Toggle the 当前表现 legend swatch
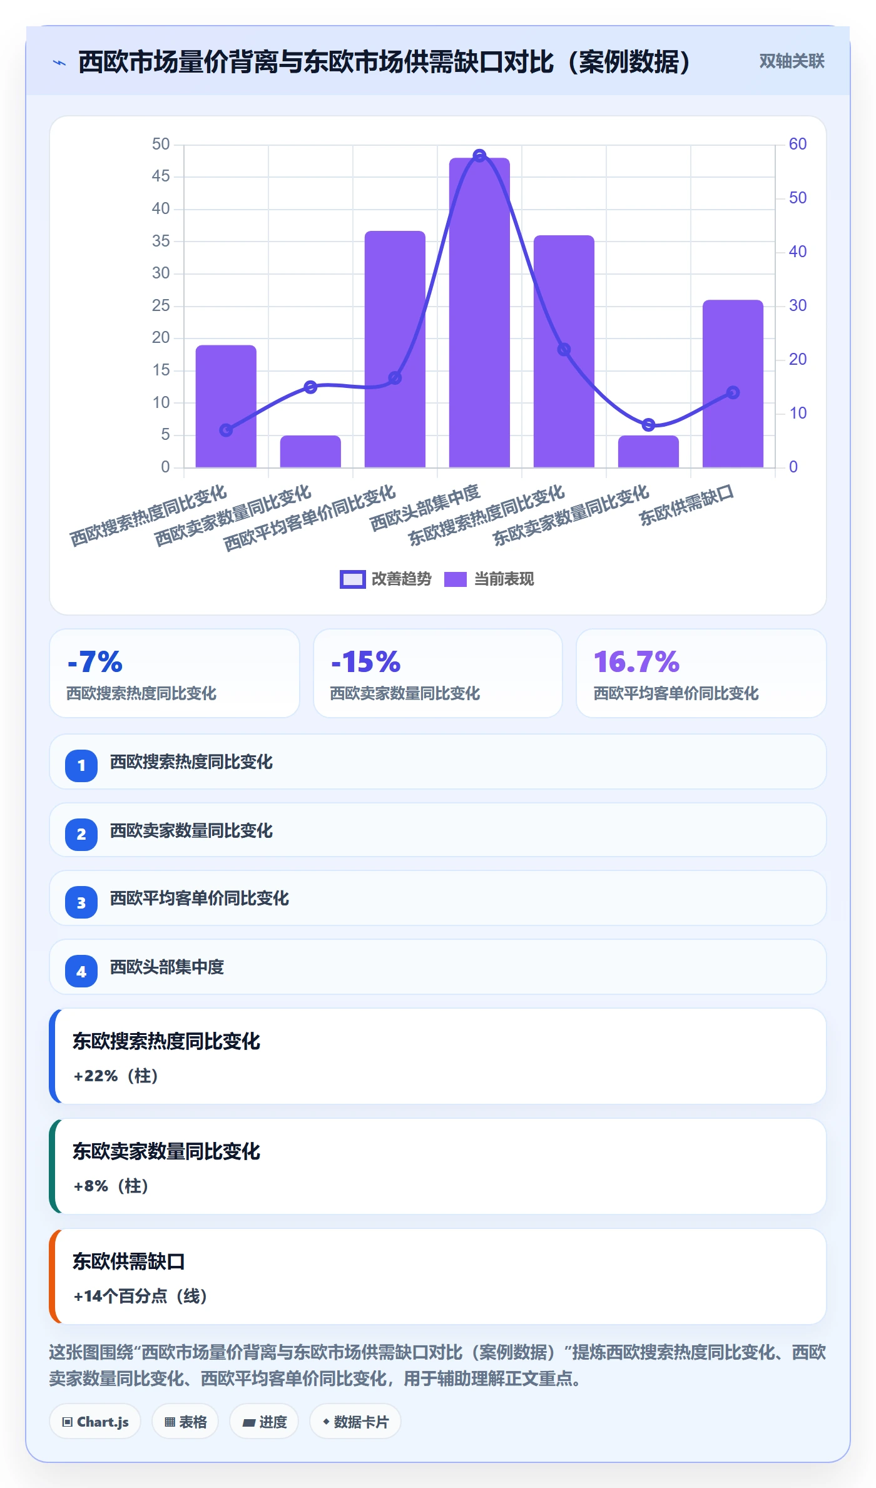Image resolution: width=876 pixels, height=1488 pixels. [456, 579]
